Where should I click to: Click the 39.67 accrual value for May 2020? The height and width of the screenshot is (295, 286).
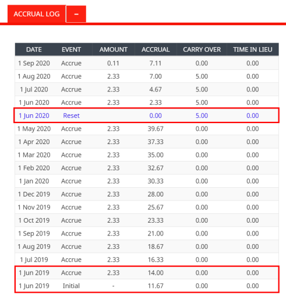click(x=156, y=129)
